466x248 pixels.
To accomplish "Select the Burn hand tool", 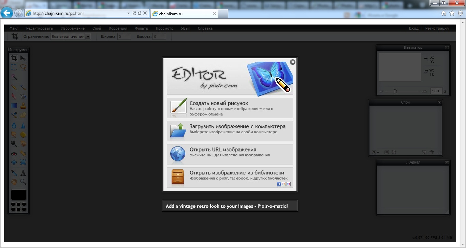I will coord(23,144).
